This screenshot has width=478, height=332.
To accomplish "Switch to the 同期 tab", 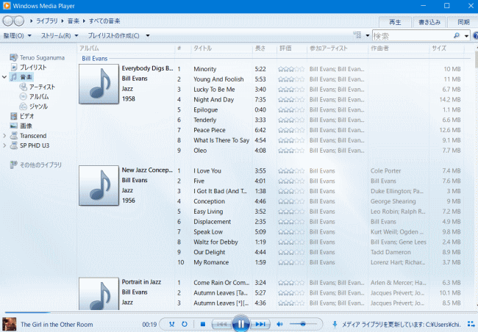I will (x=463, y=22).
